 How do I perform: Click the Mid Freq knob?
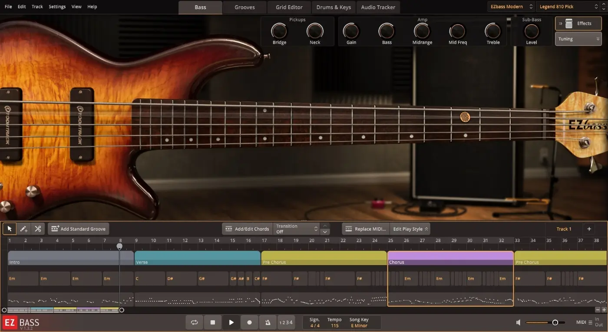[457, 31]
